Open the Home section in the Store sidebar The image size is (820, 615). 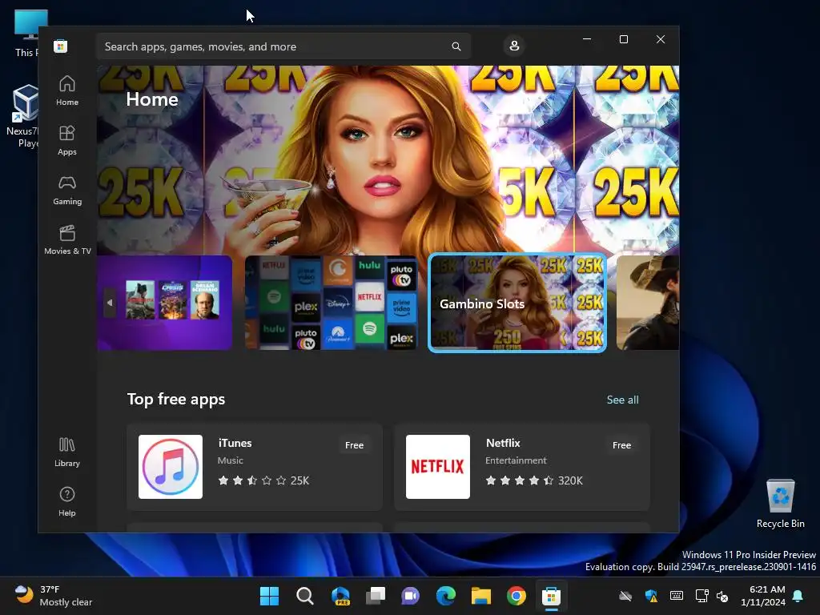[x=67, y=91]
